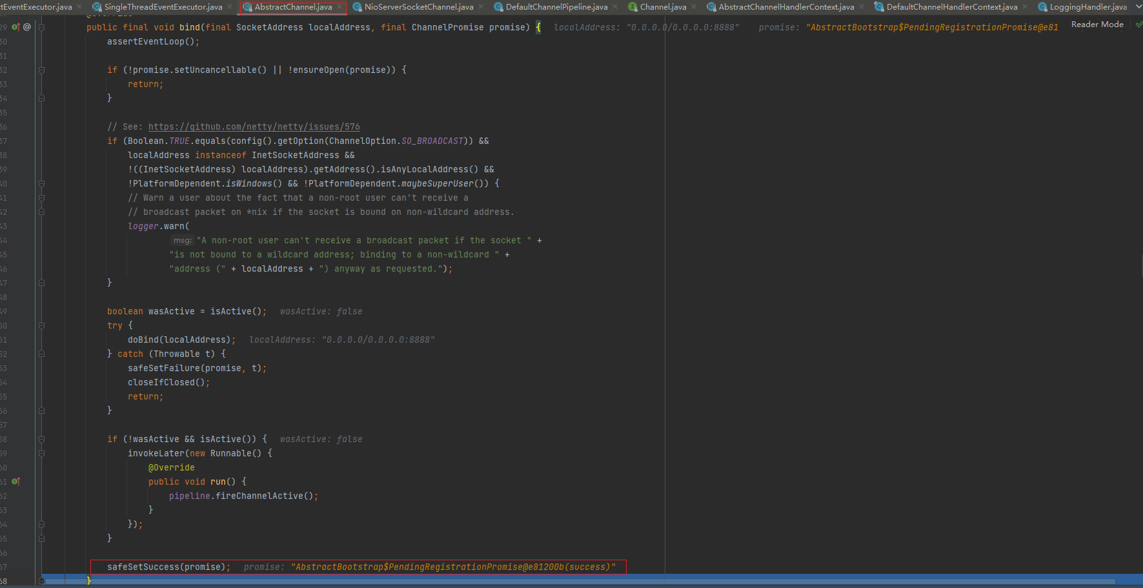Close the DefaultChannelHandlerContext.java tab

[x=1025, y=7]
